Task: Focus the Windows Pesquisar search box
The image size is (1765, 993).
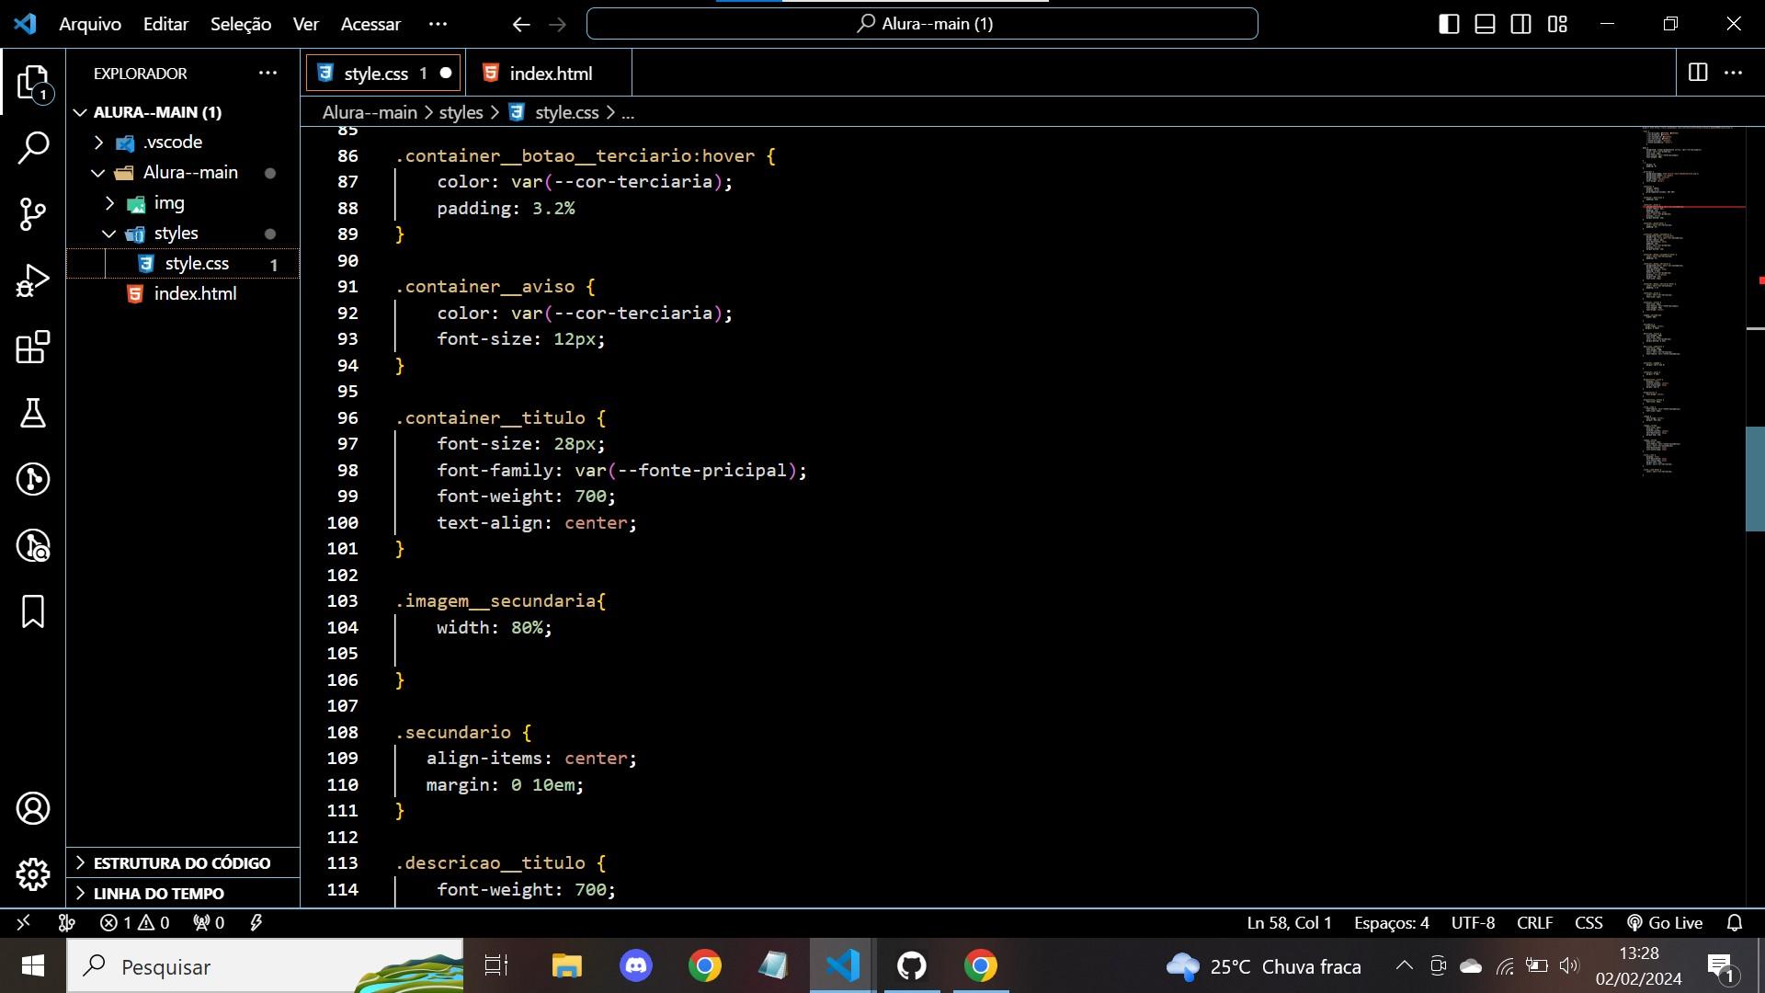Action: [x=265, y=966]
